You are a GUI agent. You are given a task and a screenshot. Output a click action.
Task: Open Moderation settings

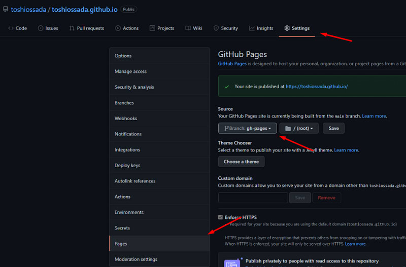coord(159,259)
